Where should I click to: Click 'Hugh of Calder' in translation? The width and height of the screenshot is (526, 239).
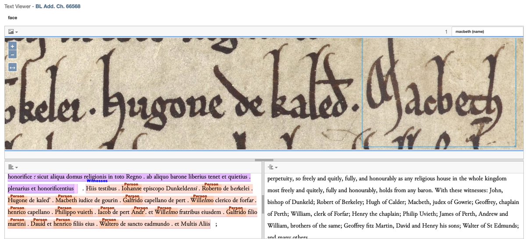tap(386, 202)
